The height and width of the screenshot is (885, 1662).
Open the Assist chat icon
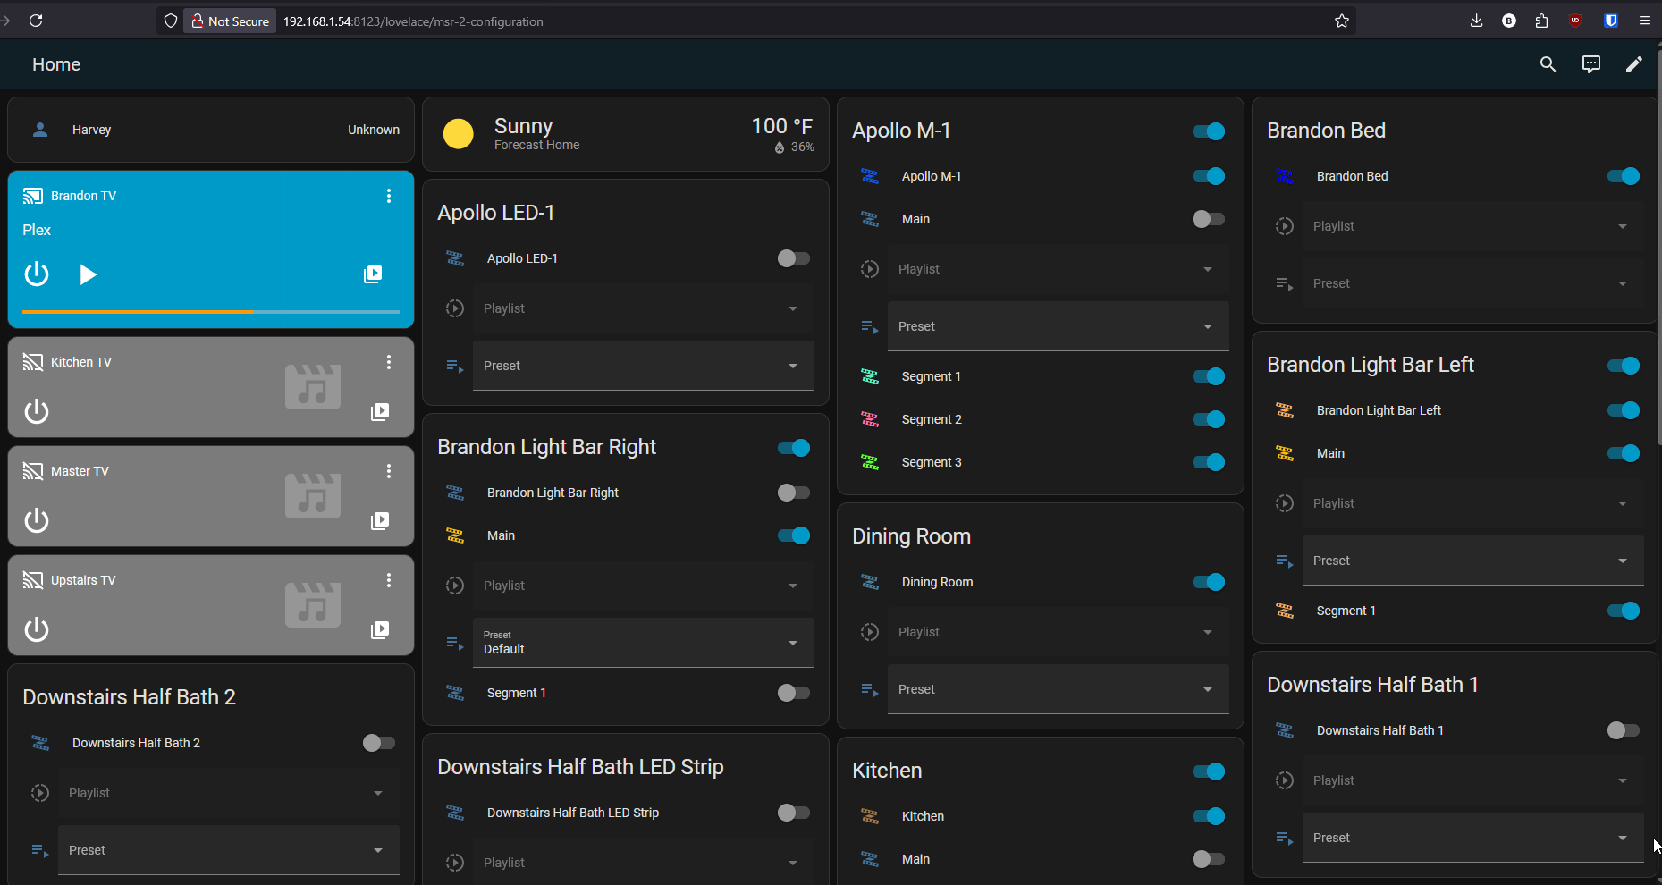pyautogui.click(x=1590, y=64)
